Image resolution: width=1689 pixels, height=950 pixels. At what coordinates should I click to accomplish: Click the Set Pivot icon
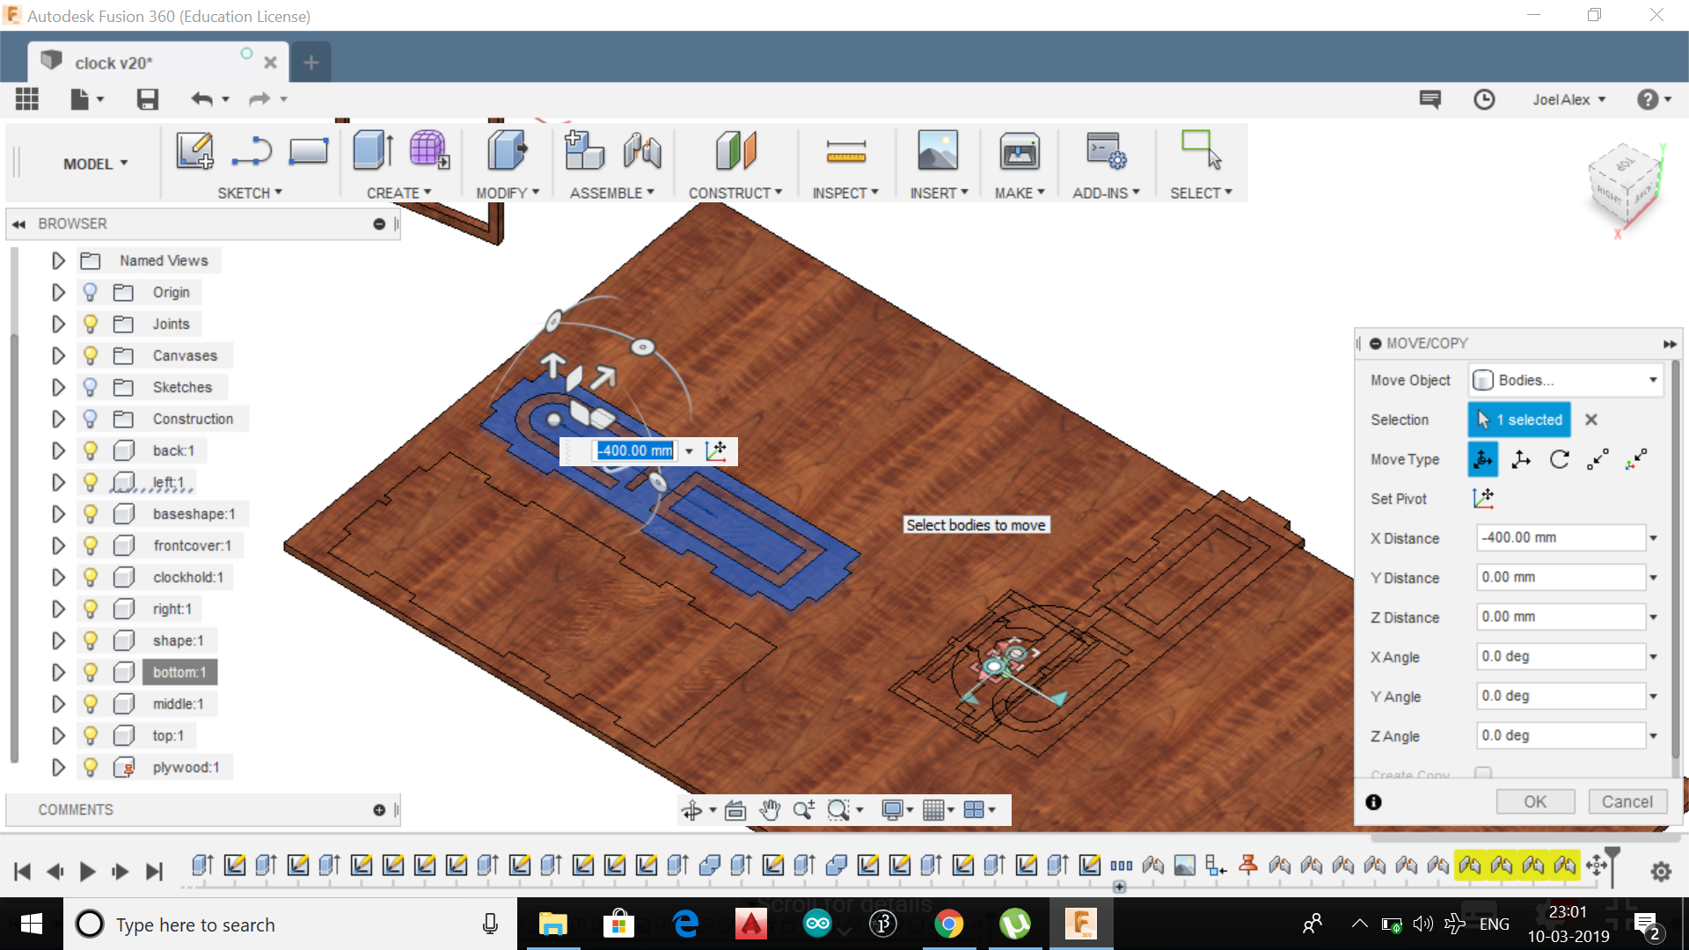pos(1483,499)
